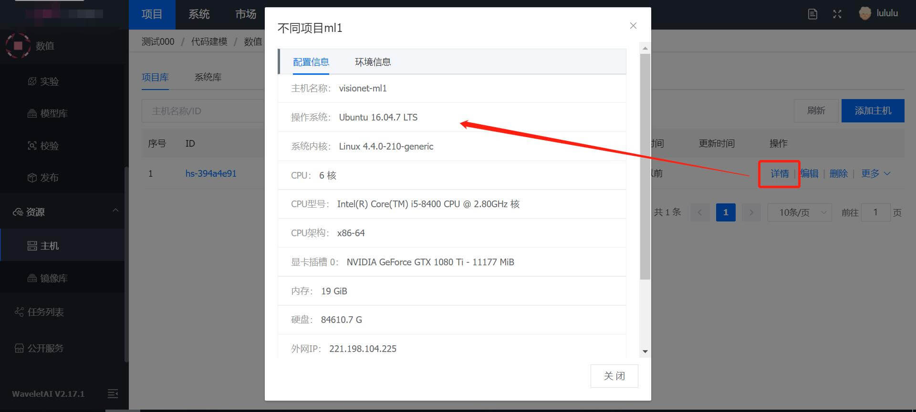Screen dimensions: 916x412
Task: Open host link hs-394a4e91
Action: [211, 174]
